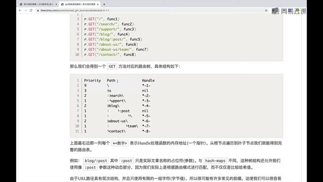Select the gin framework source analysis tab
The image size is (323, 182).
pos(80,4)
